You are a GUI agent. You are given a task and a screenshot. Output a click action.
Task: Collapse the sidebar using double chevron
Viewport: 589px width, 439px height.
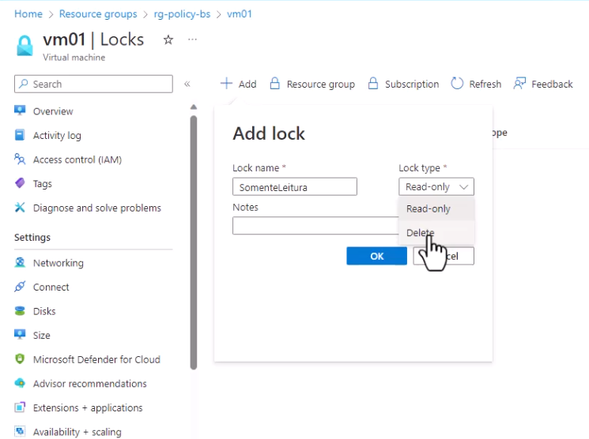(x=187, y=84)
